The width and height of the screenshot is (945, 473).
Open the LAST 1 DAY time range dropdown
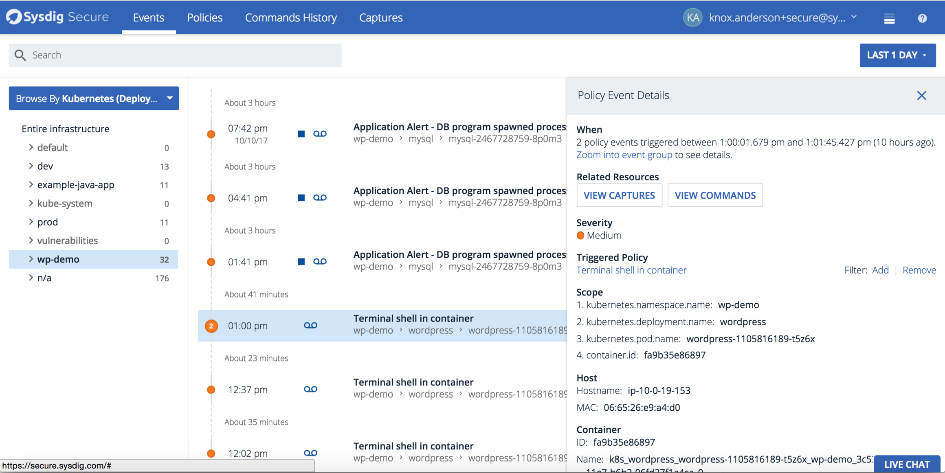[897, 55]
